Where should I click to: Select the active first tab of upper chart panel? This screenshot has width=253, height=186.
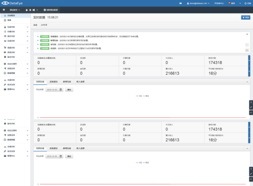[40, 82]
